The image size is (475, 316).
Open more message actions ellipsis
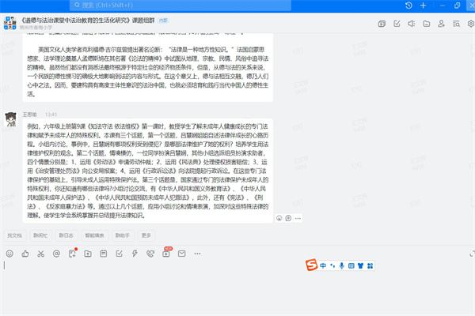(298, 218)
